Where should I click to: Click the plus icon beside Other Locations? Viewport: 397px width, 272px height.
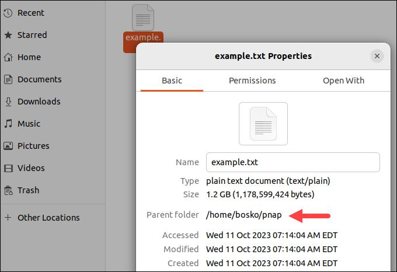coord(8,218)
